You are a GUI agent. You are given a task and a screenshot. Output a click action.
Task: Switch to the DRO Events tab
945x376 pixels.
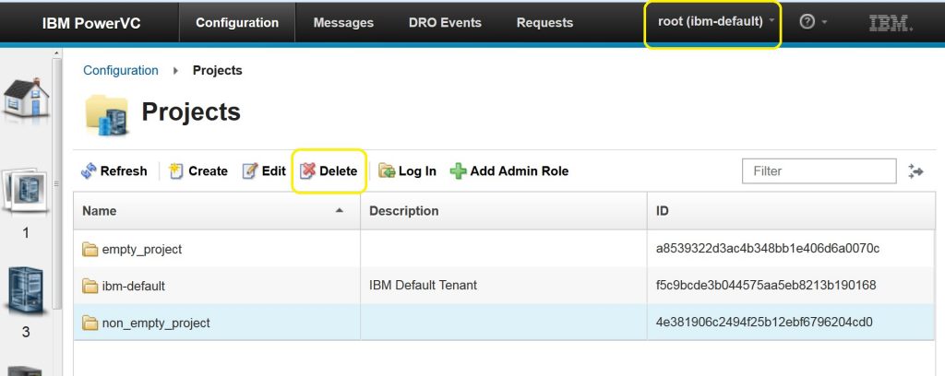pos(445,23)
